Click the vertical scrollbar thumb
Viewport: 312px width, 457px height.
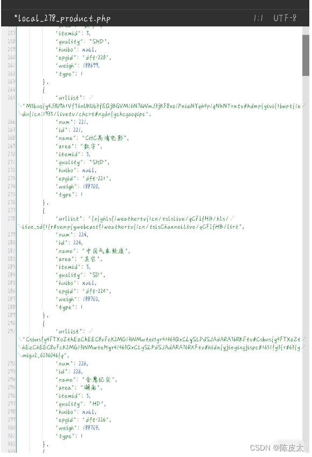(306, 55)
